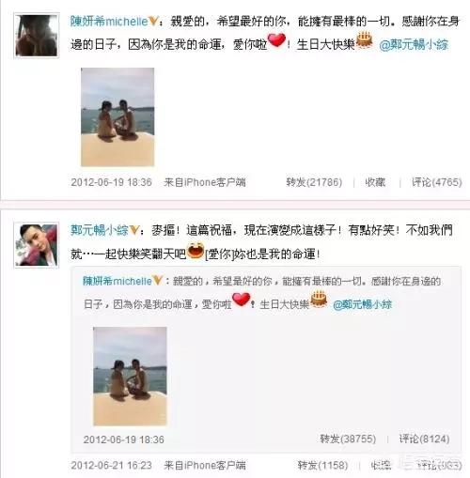470x478 pixels.
Task: Click 转发(21786) on the top post
Action: coord(314,182)
